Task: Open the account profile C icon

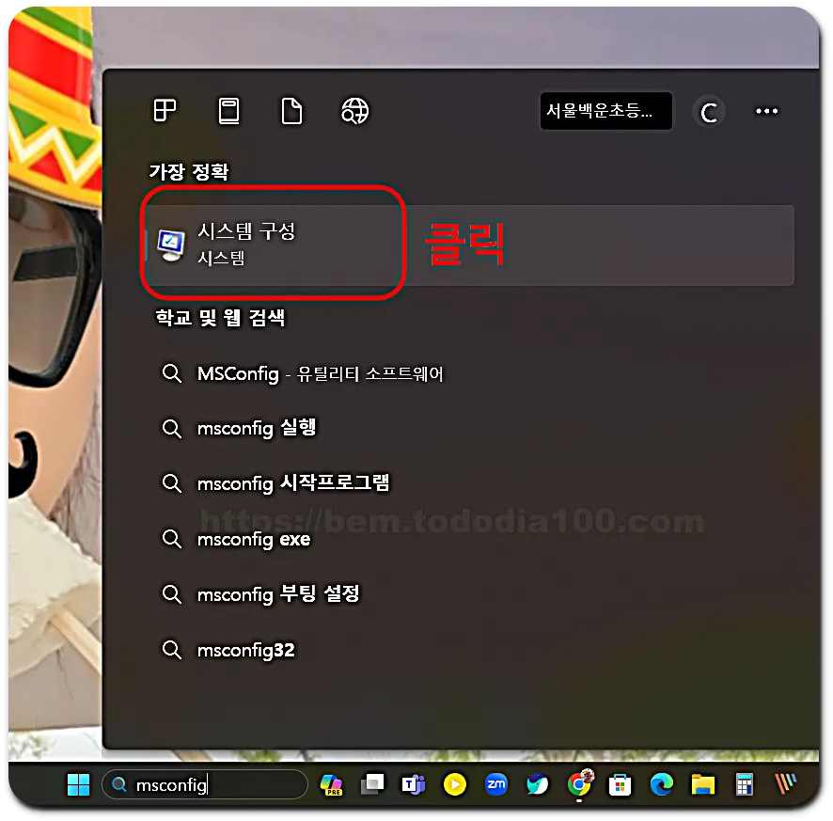Action: [709, 111]
